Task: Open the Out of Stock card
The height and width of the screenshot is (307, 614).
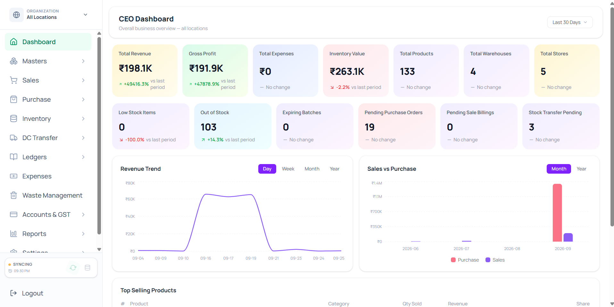Action: tap(233, 126)
